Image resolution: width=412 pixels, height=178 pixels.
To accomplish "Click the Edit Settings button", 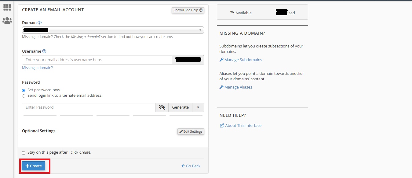I will (191, 131).
